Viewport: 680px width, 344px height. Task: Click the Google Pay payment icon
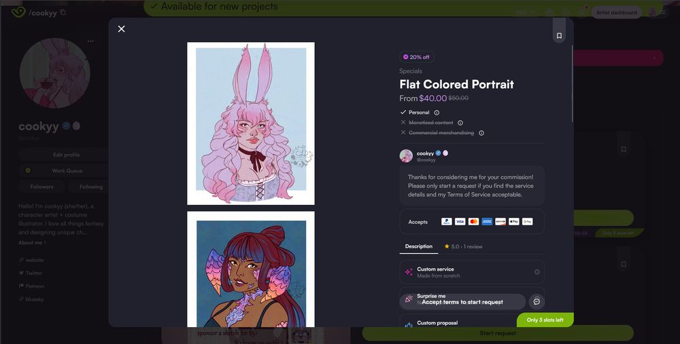(x=528, y=222)
